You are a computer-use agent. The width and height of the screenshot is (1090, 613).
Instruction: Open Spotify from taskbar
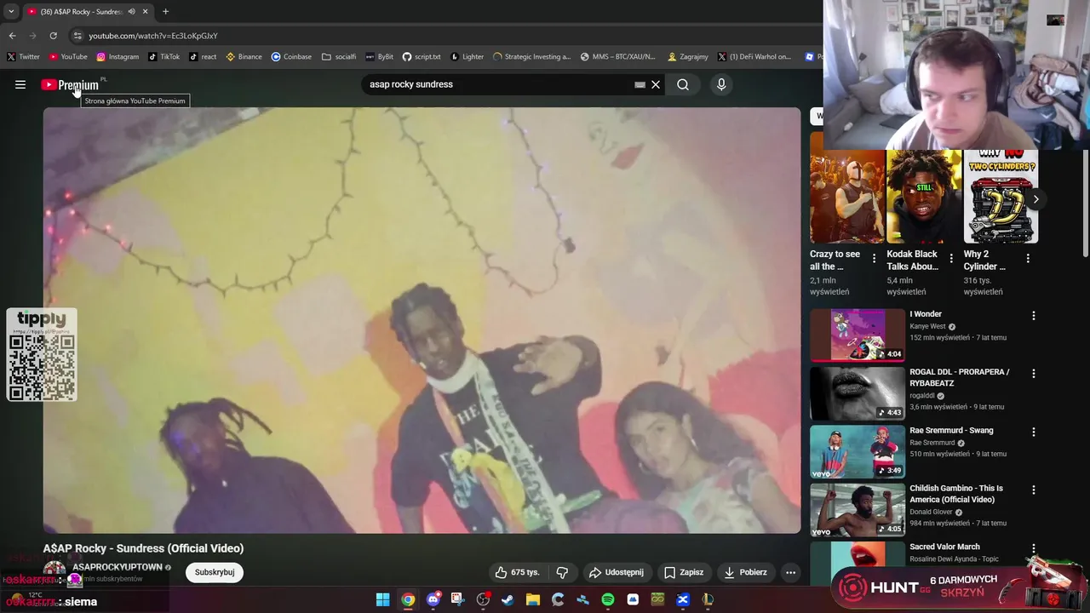[607, 600]
